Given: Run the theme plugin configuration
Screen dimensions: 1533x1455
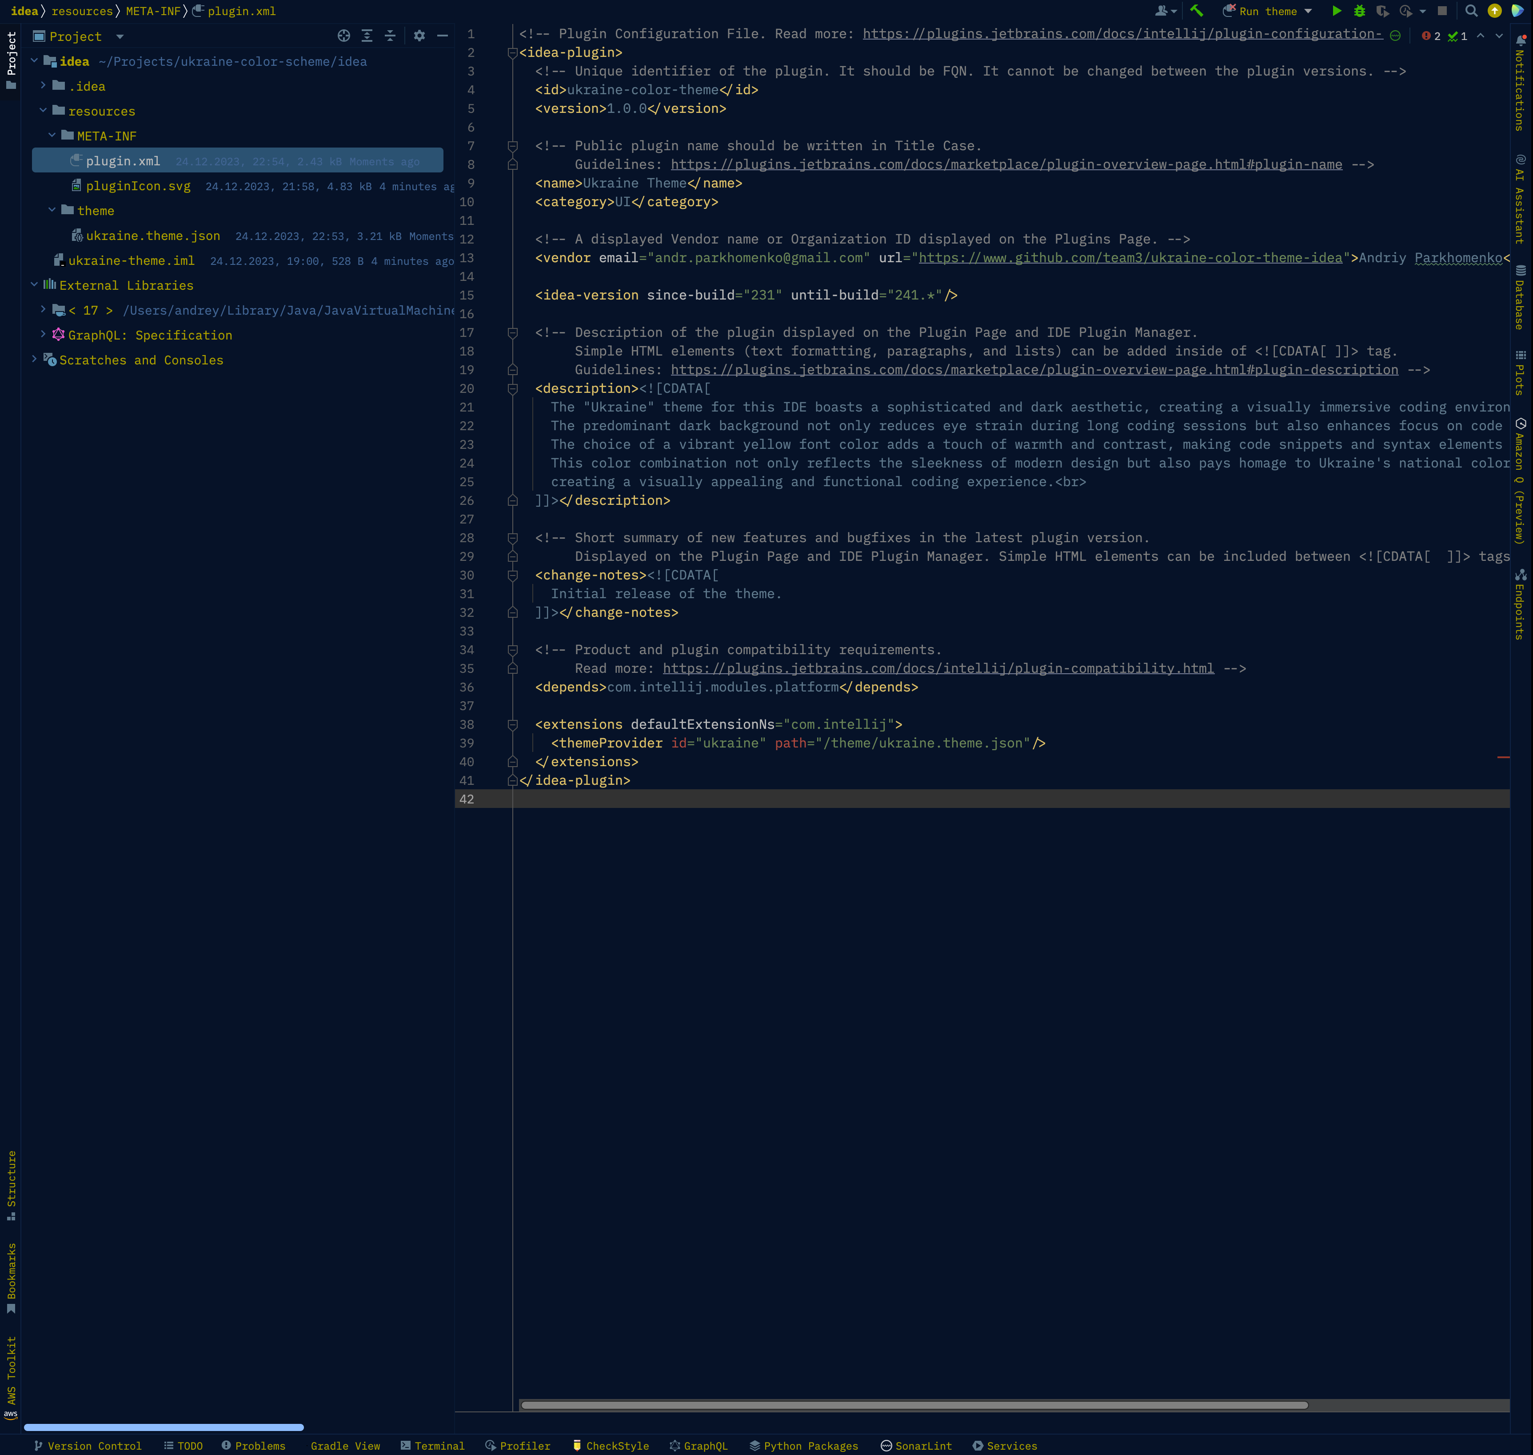Looking at the screenshot, I should 1337,11.
